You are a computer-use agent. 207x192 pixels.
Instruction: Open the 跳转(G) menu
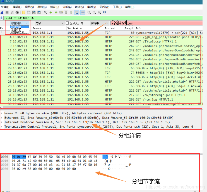[x=42, y=7]
